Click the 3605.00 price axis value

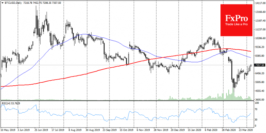pyautogui.click(x=260, y=100)
